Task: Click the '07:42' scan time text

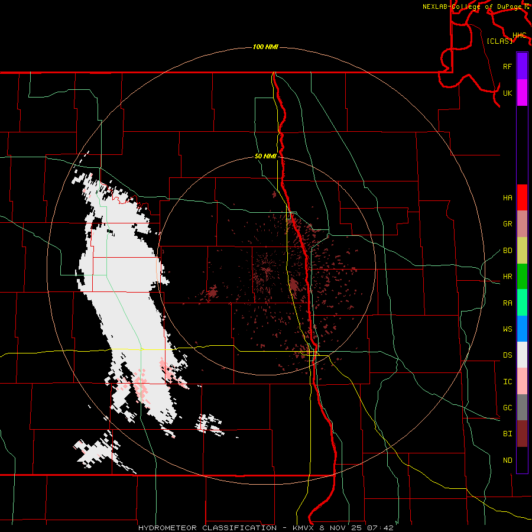Action: click(381, 528)
